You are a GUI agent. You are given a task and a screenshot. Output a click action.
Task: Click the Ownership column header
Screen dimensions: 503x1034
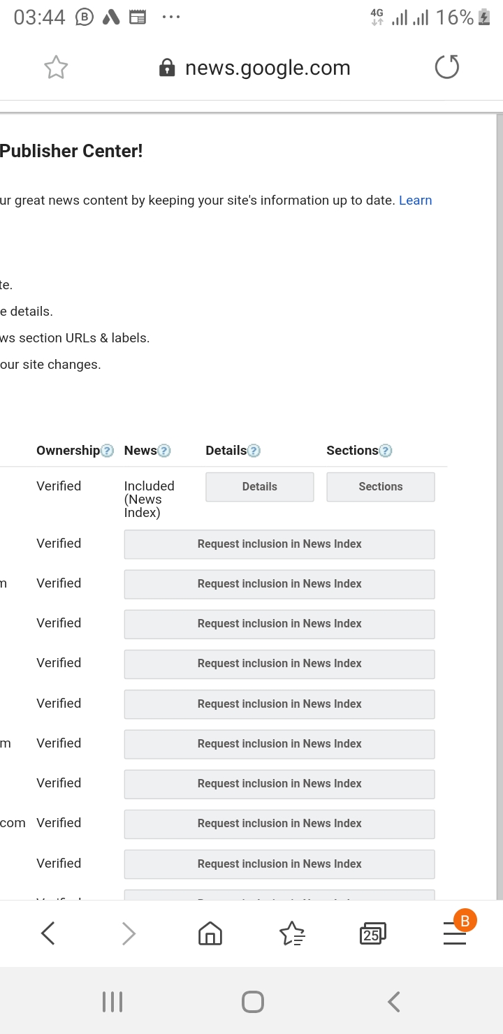coord(68,451)
